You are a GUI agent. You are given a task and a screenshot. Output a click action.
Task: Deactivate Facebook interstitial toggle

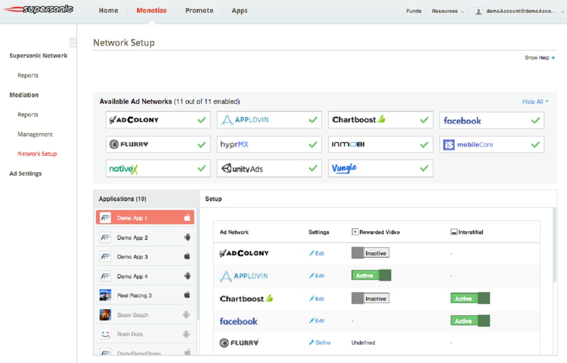470,321
